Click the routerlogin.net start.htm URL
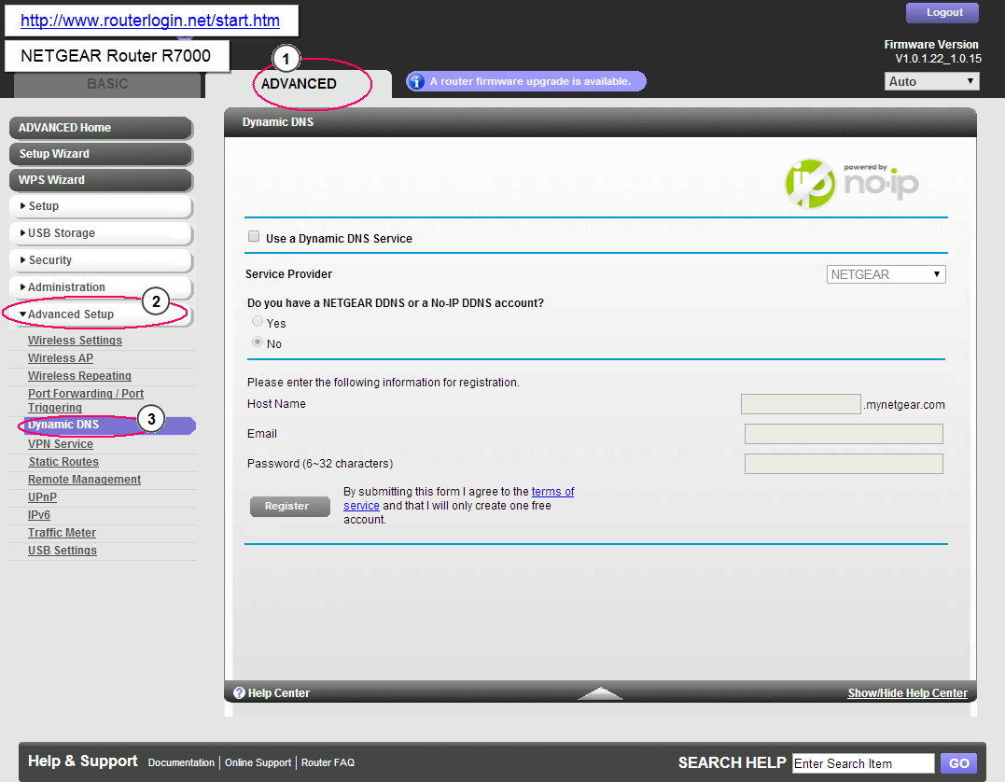The image size is (1005, 782). [x=150, y=21]
